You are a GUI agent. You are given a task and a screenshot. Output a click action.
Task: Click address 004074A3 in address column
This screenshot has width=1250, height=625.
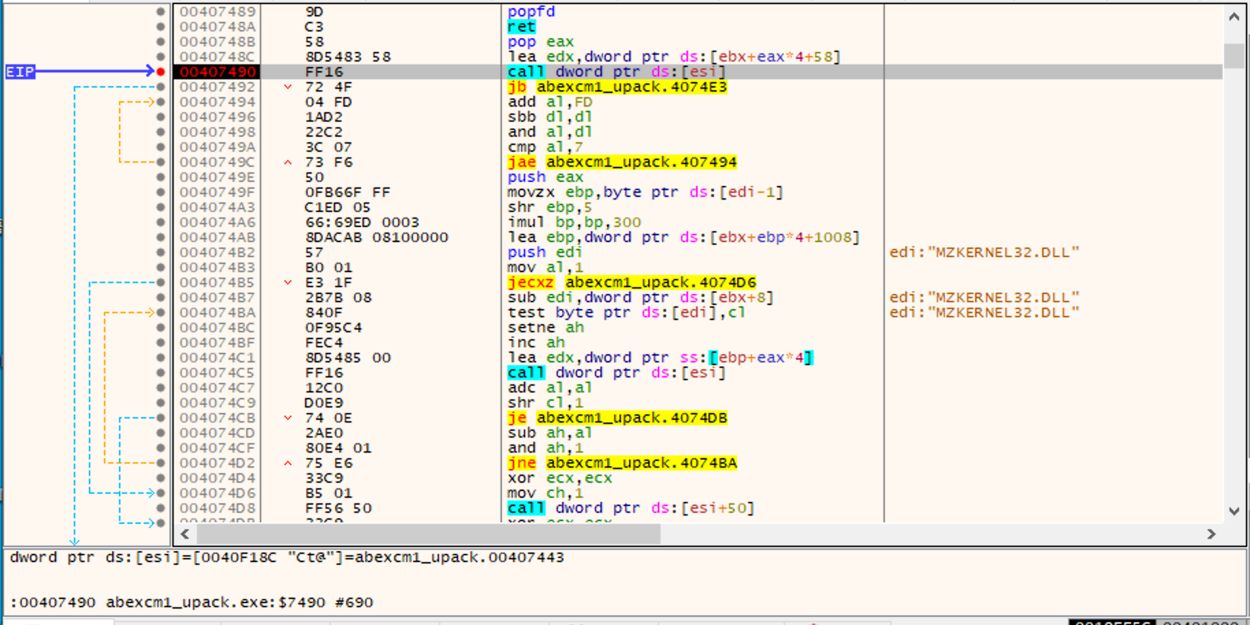217,207
